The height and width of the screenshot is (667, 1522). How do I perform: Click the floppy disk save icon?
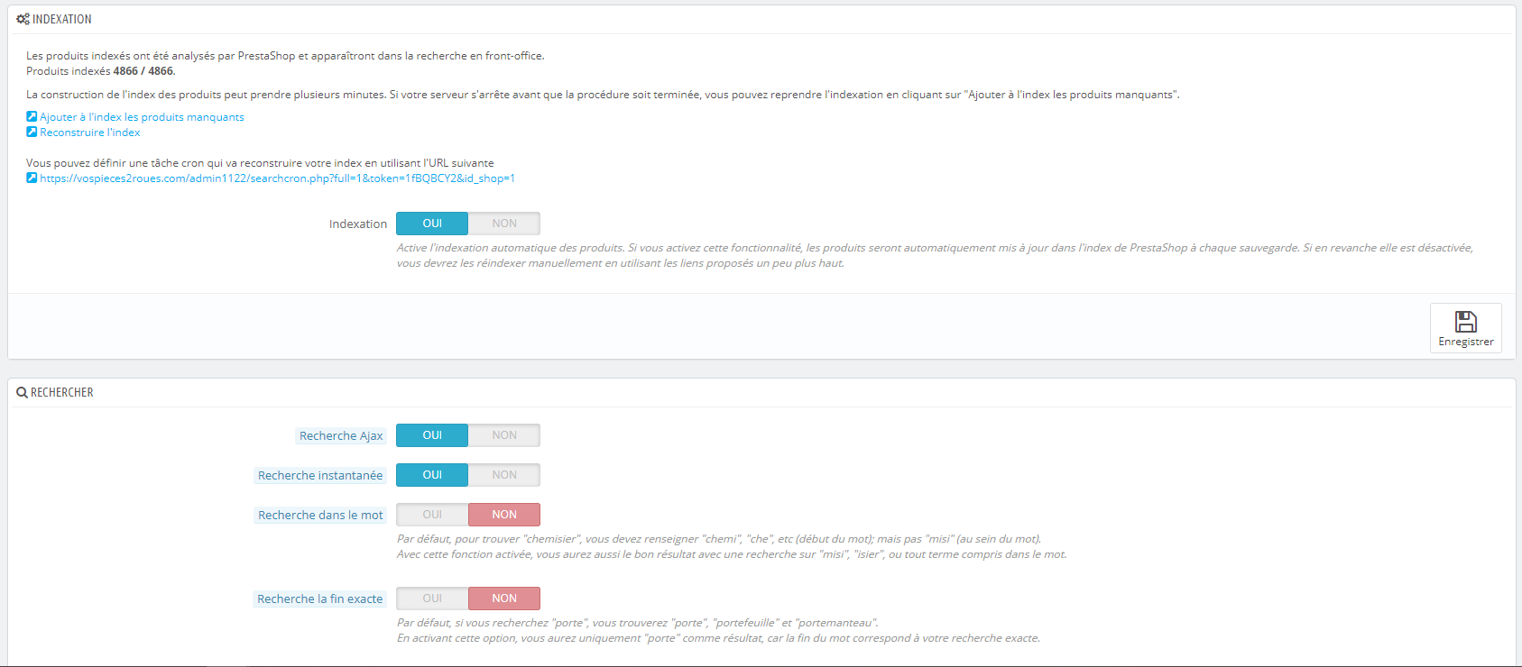coord(1466,322)
